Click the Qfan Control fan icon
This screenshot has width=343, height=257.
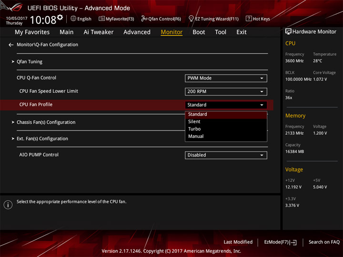(144, 19)
